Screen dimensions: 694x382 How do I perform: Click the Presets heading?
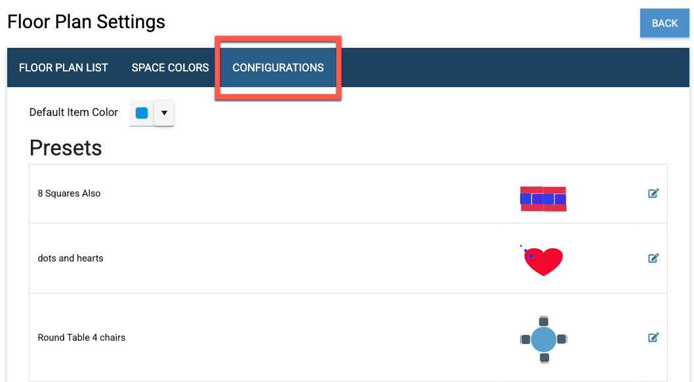click(x=66, y=148)
